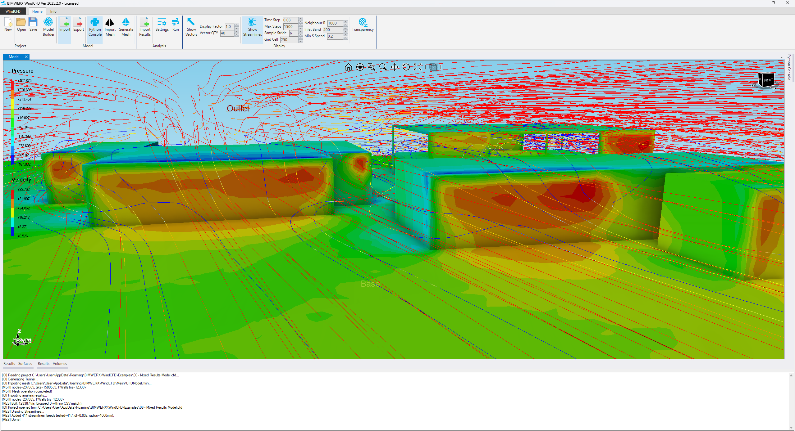Launch the Python Console

tap(95, 27)
